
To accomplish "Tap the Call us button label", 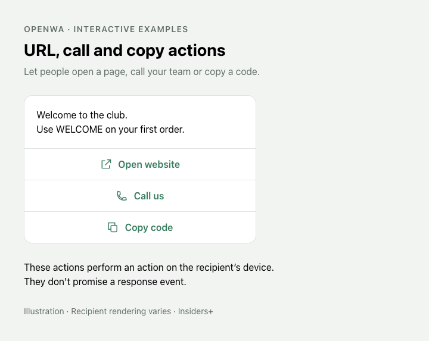I will [149, 196].
